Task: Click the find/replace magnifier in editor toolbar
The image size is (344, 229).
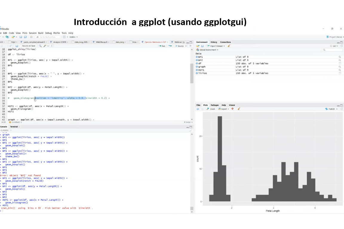Action: [40, 46]
